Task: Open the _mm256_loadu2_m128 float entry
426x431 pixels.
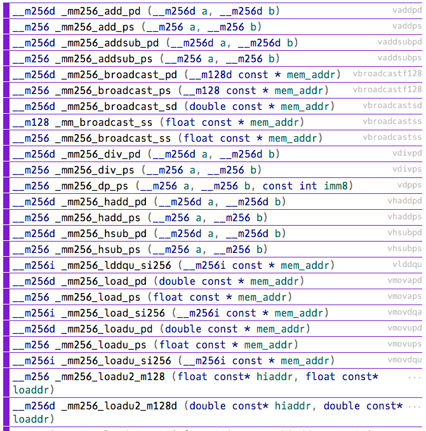Action: [x=213, y=383]
